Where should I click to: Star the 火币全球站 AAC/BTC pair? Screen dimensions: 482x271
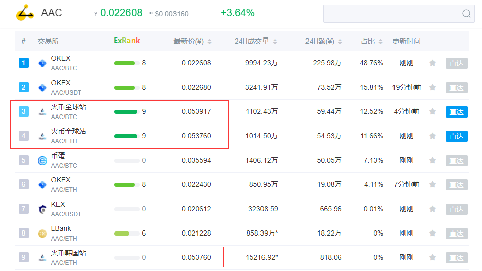pos(433,112)
